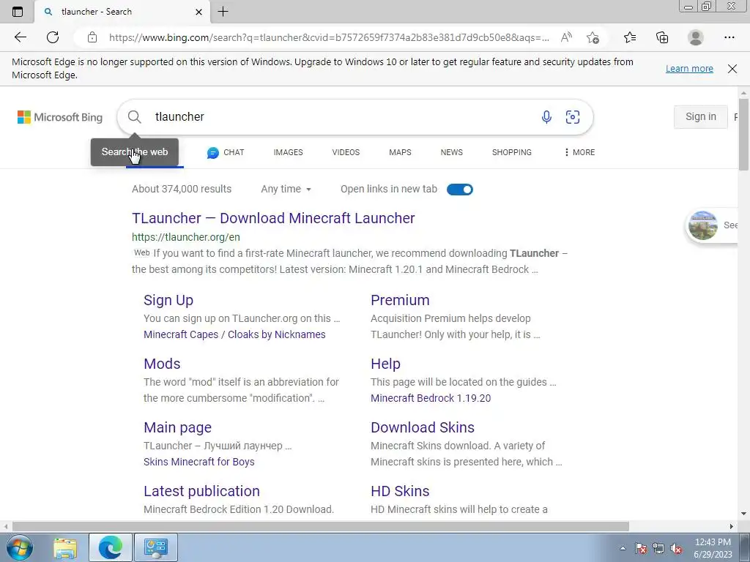Switch to the IMAGES tab
The height and width of the screenshot is (562, 750).
pyautogui.click(x=288, y=152)
